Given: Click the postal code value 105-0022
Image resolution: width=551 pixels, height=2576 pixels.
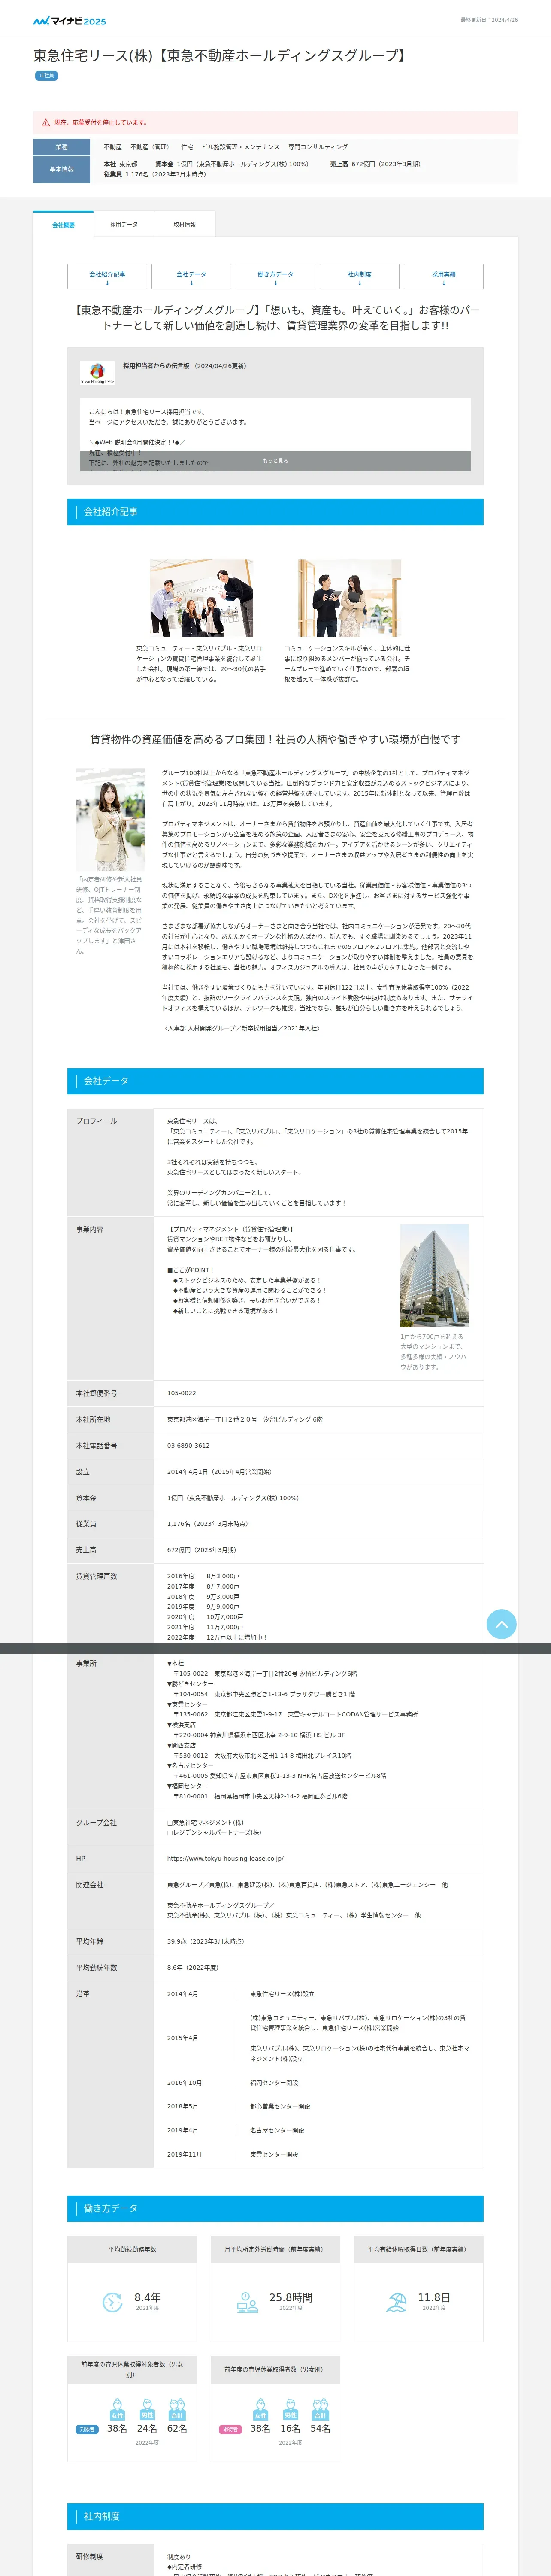Looking at the screenshot, I should coord(181,1393).
